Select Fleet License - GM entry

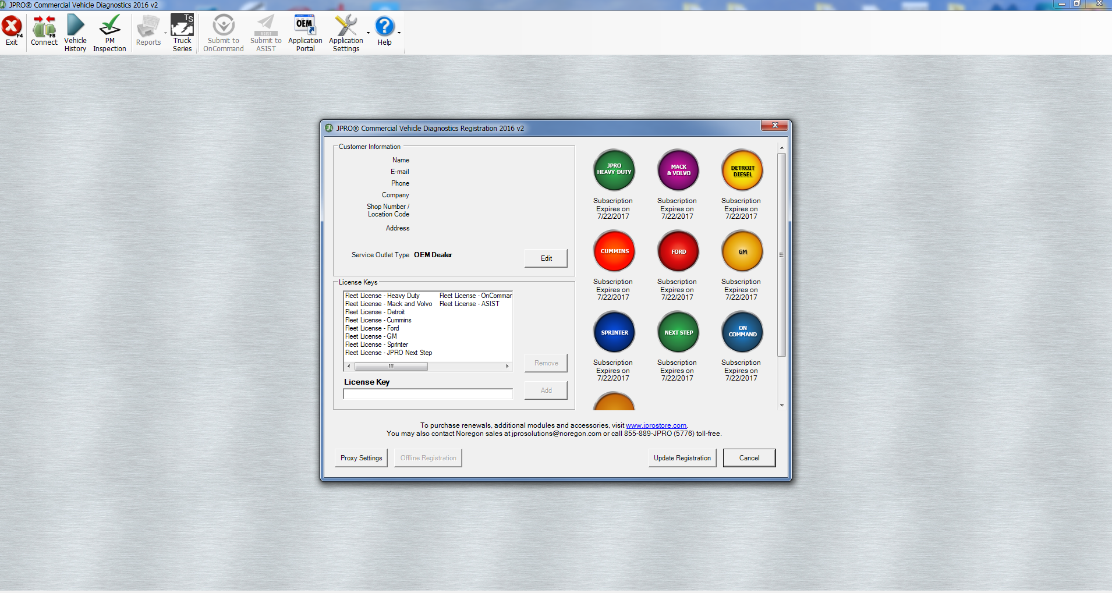click(x=371, y=336)
